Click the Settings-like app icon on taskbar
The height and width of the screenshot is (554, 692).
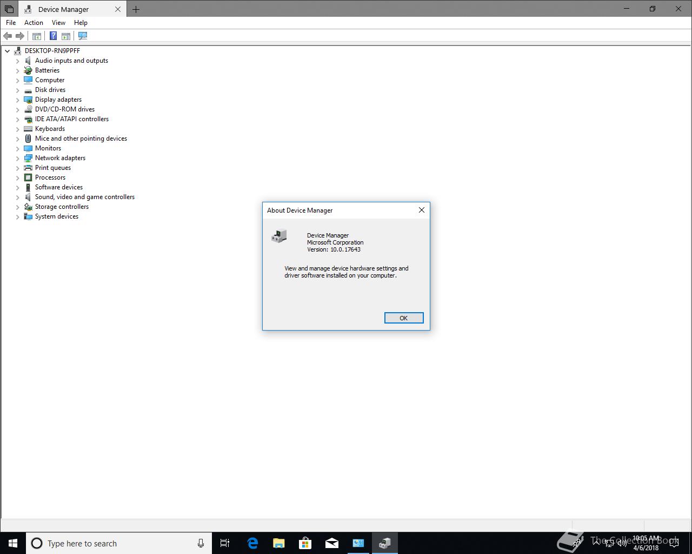click(x=358, y=543)
